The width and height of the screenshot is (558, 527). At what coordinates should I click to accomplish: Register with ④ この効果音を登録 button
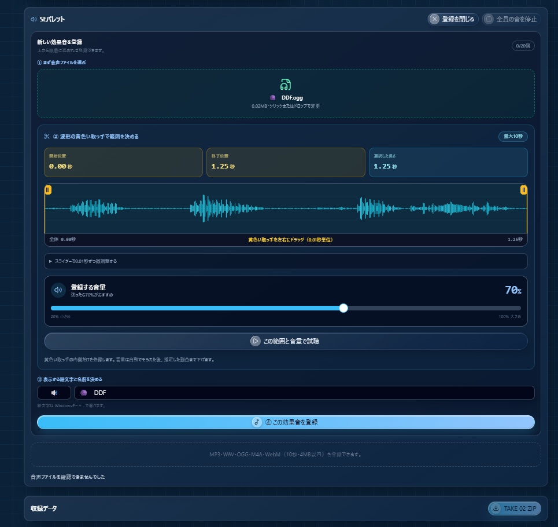point(286,422)
